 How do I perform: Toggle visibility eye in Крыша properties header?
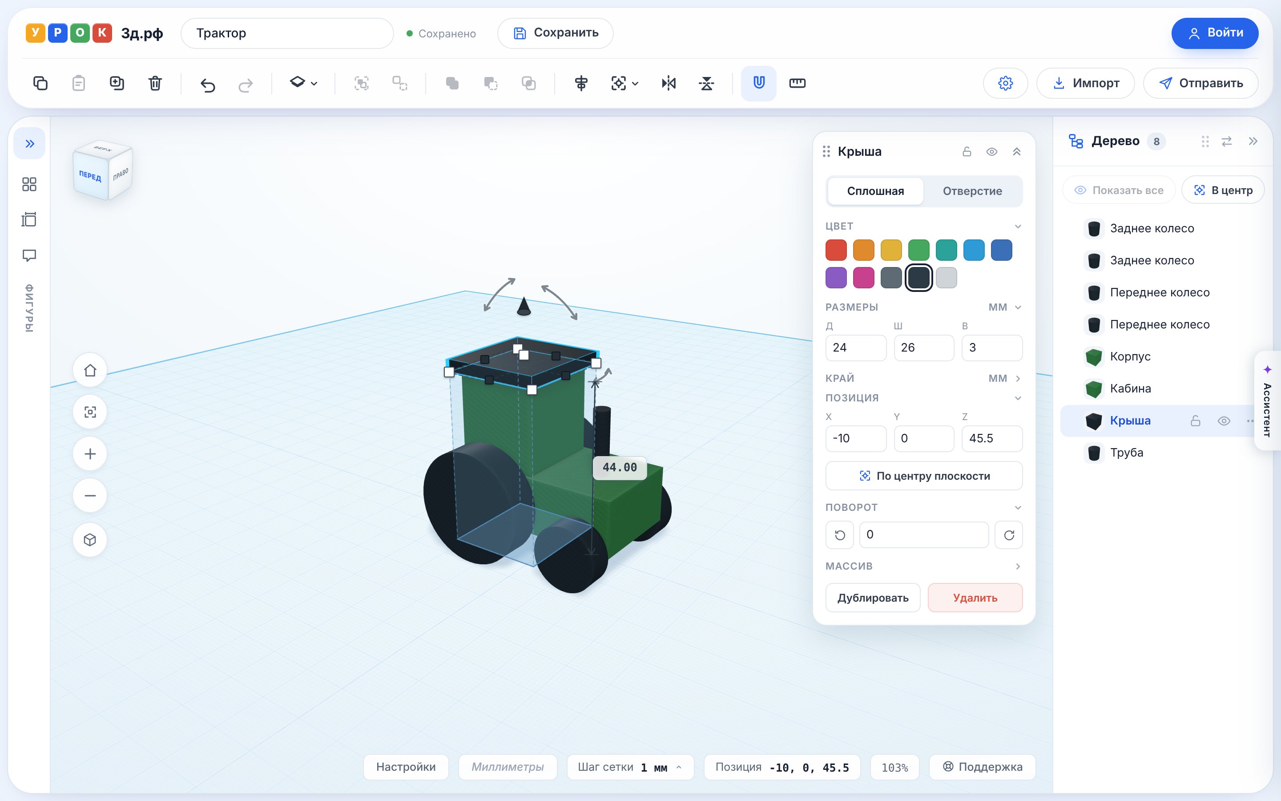tap(991, 152)
